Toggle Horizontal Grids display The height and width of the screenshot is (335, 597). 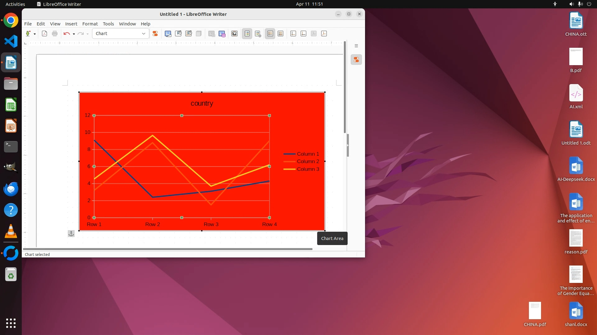[270, 33]
